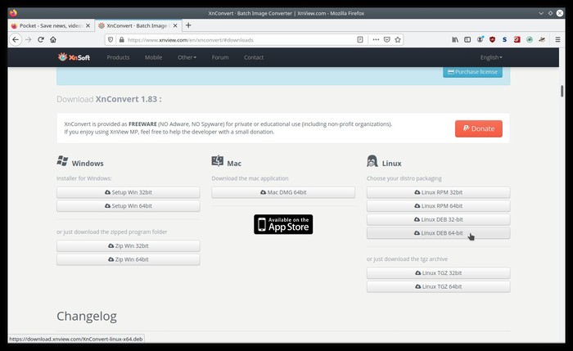Go back with the back arrow
The image size is (573, 351).
tap(16, 39)
